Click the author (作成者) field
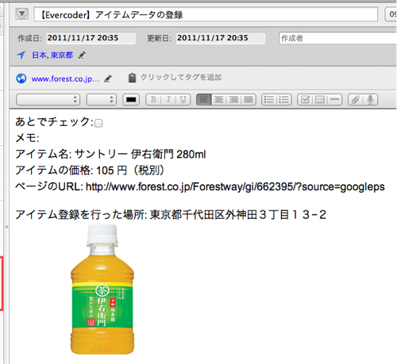Screen dimensions: 397x364 coord(337,38)
